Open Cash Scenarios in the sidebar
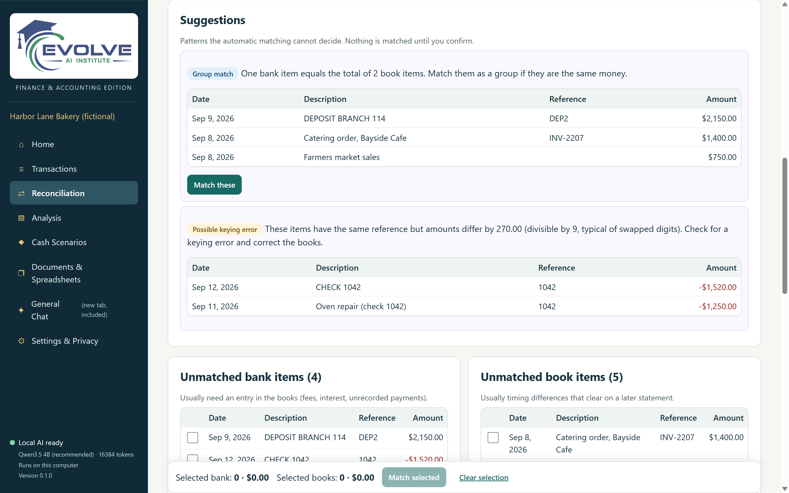 coord(74,242)
